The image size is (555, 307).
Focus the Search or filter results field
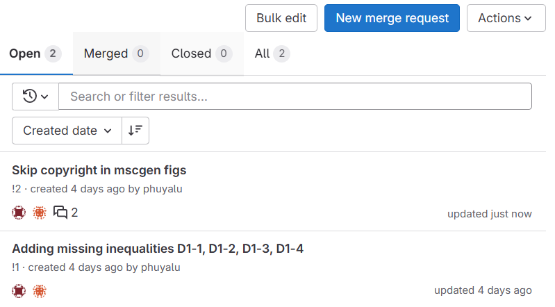coord(295,97)
